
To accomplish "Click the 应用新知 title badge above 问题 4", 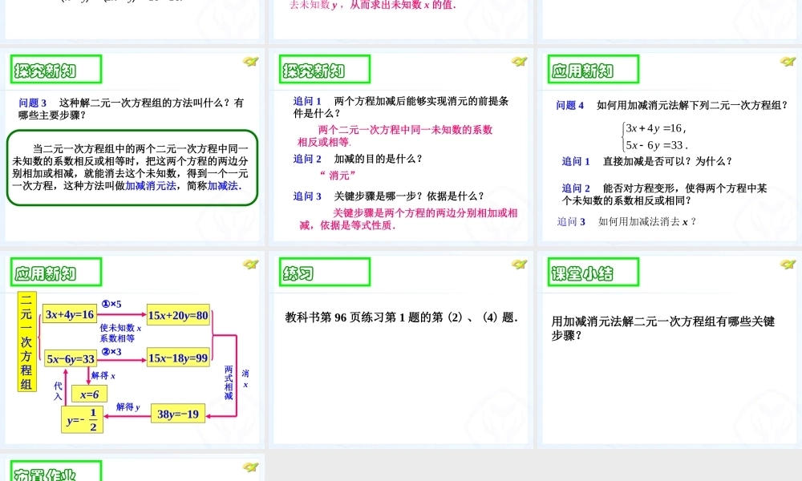I will (x=593, y=69).
